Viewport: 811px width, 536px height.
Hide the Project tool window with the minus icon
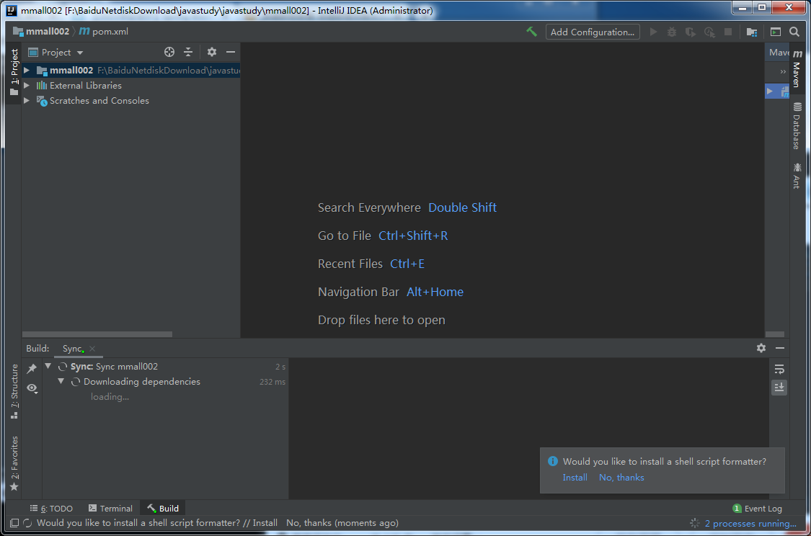coord(231,52)
